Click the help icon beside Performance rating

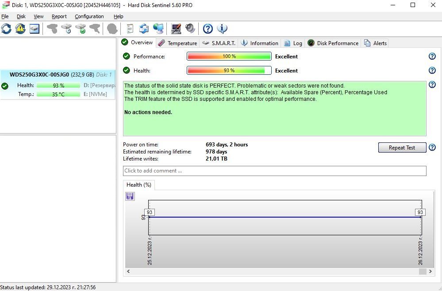click(x=432, y=56)
